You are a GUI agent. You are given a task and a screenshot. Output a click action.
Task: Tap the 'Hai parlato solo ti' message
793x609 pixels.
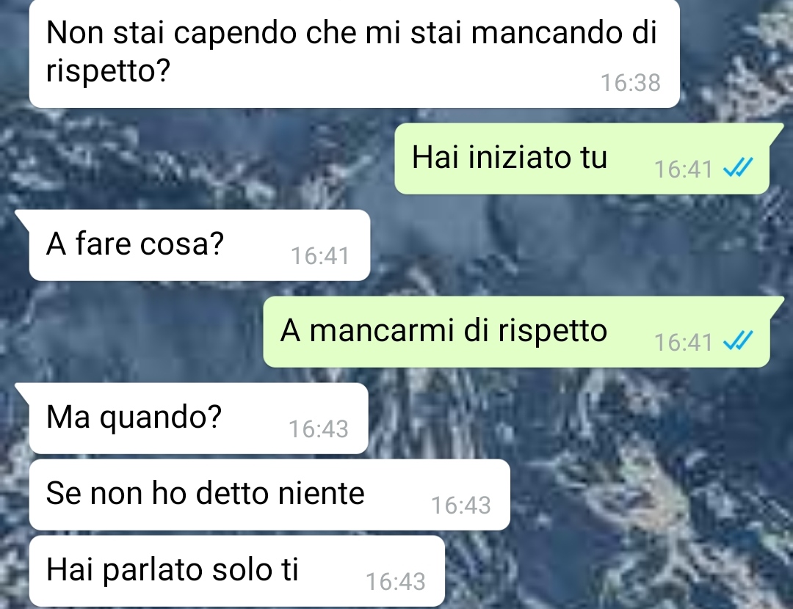[x=237, y=571]
